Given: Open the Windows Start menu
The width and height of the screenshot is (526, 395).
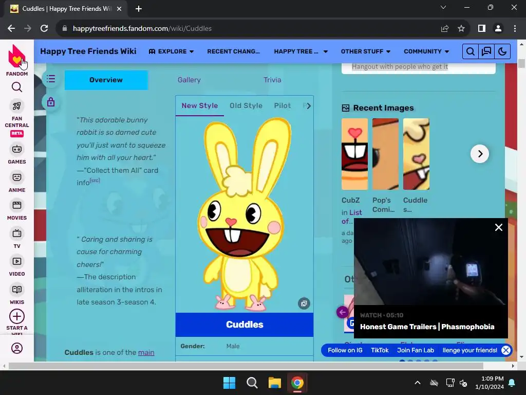Looking at the screenshot, I should click(x=230, y=383).
